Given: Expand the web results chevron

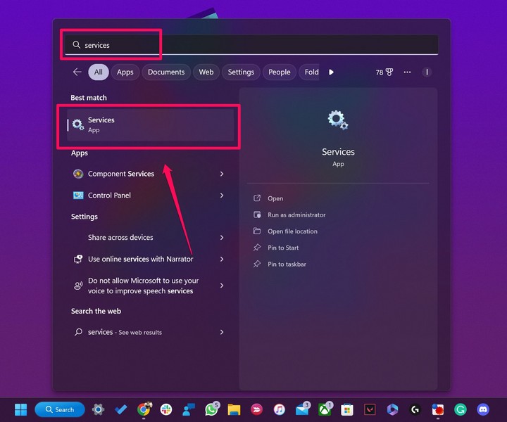Looking at the screenshot, I should point(222,332).
